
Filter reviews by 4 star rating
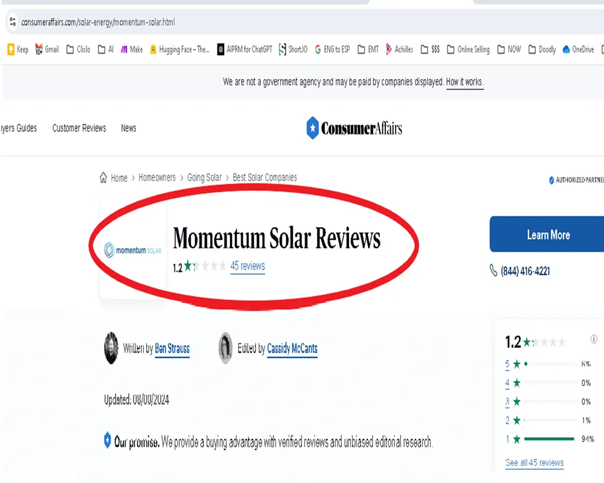[507, 383]
